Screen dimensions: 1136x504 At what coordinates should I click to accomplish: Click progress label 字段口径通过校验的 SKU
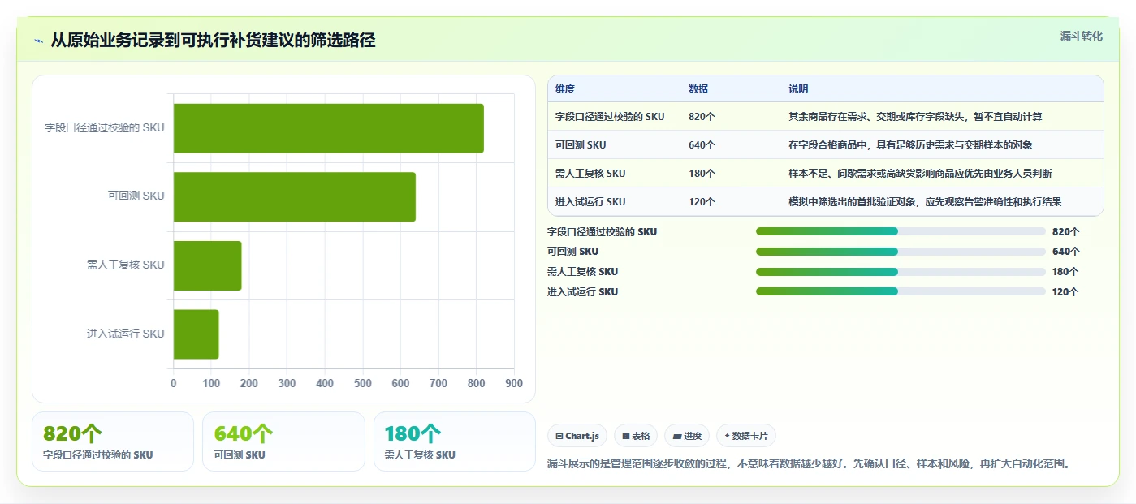603,232
